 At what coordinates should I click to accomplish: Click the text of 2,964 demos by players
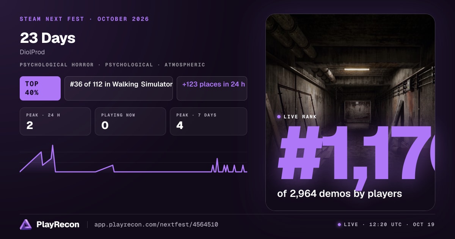[x=340, y=193]
